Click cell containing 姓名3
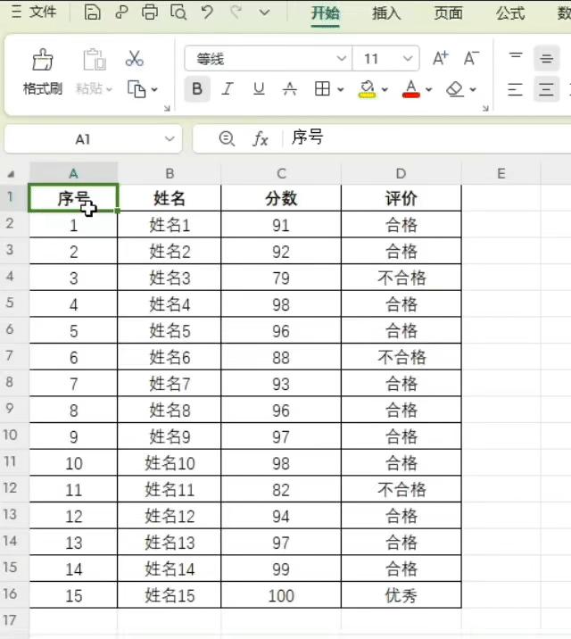Screen dimensions: 571x639 click(170, 278)
